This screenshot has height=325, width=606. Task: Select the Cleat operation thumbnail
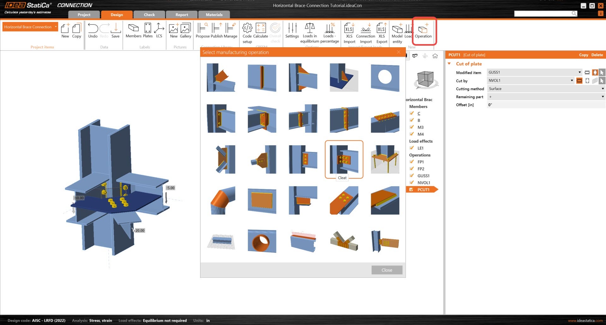[x=344, y=159]
